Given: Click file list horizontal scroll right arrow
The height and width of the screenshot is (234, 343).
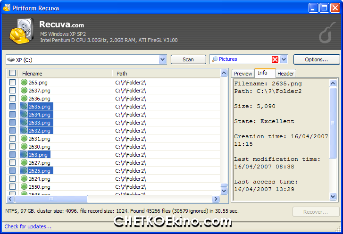Looking at the screenshot, I should pyautogui.click(x=216, y=199).
